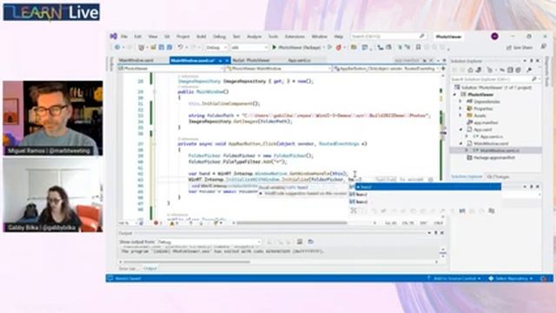556x313 pixels.
Task: Open the x86 platform dropdown
Action: (x=249, y=47)
